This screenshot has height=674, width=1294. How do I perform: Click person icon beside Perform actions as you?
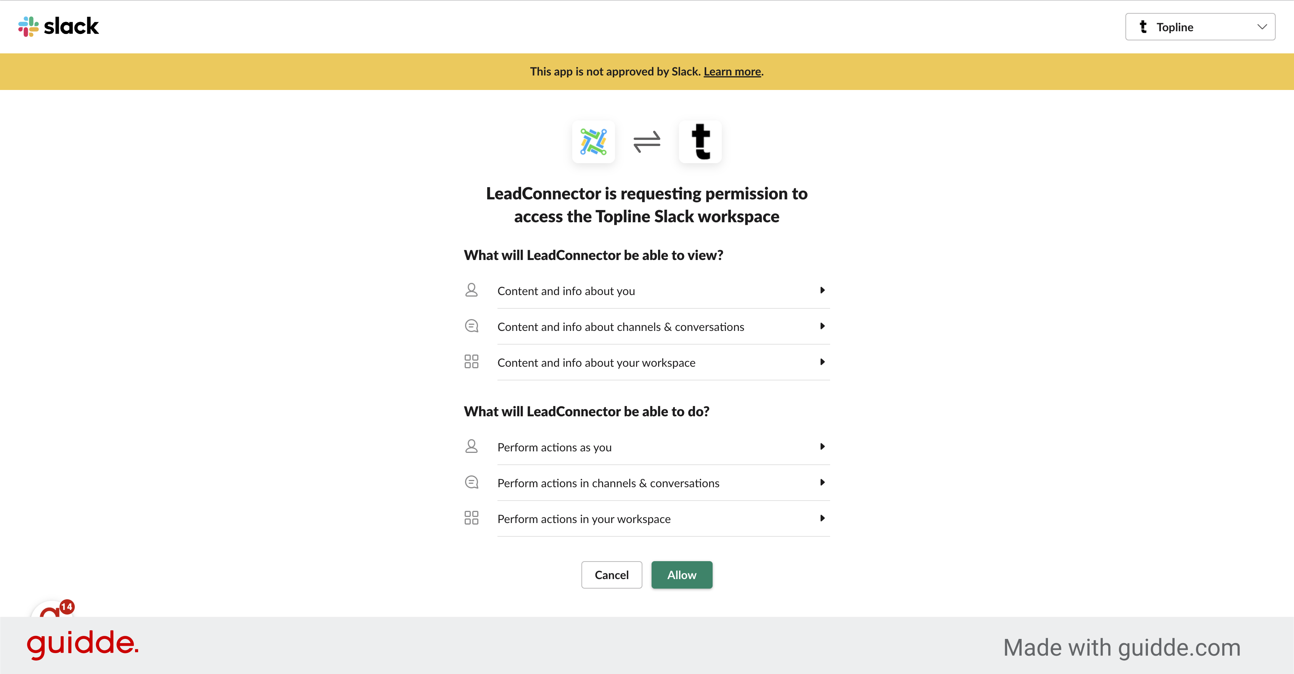(471, 446)
